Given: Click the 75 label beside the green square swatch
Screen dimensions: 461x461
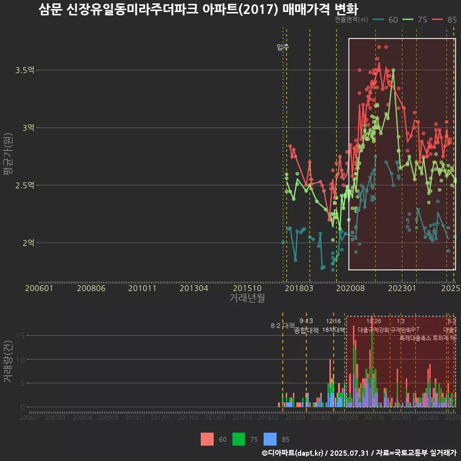Looking at the screenshot, I should [254, 439].
